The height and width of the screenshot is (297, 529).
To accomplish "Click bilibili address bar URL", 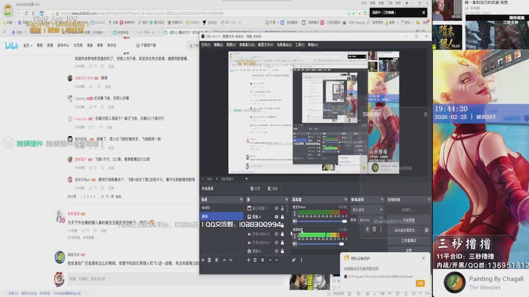I will point(142,13).
